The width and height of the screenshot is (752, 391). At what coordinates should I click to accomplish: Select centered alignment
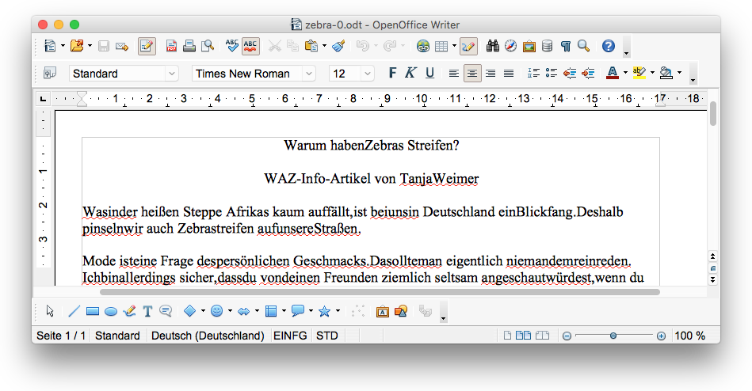[x=472, y=74]
